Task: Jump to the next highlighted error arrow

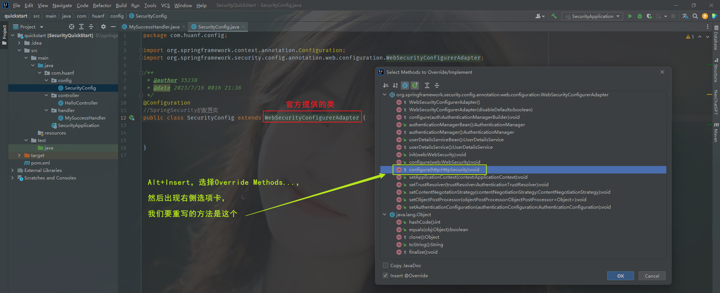Action: [708, 37]
